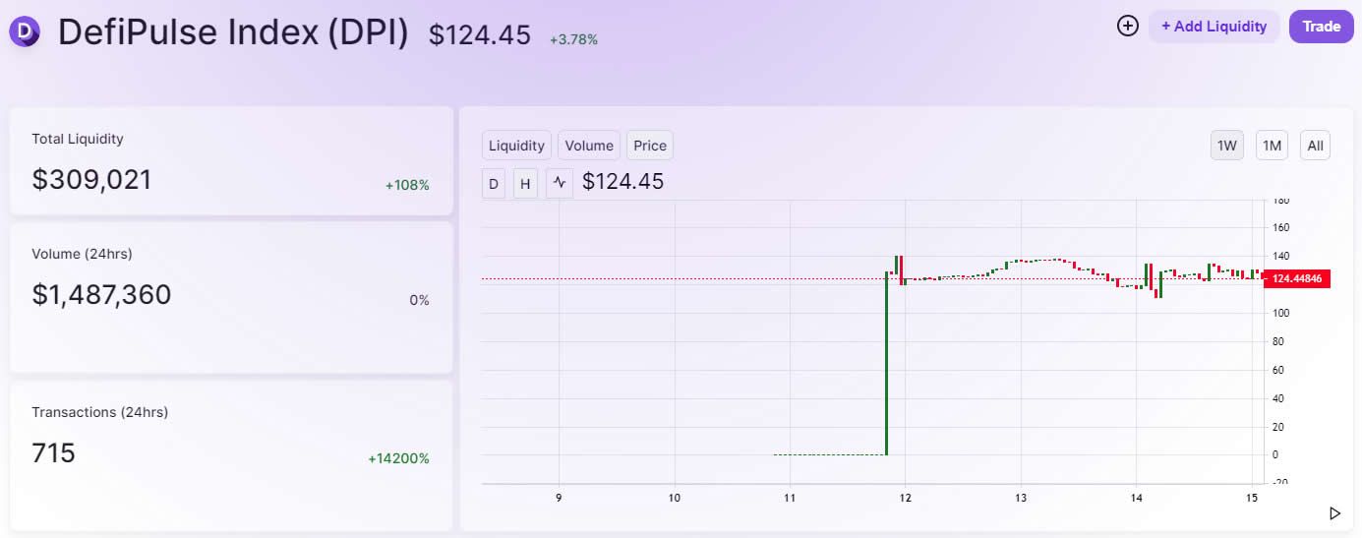Click the circled plus icon
Viewport: 1362px width, 538px height.
point(1128,27)
